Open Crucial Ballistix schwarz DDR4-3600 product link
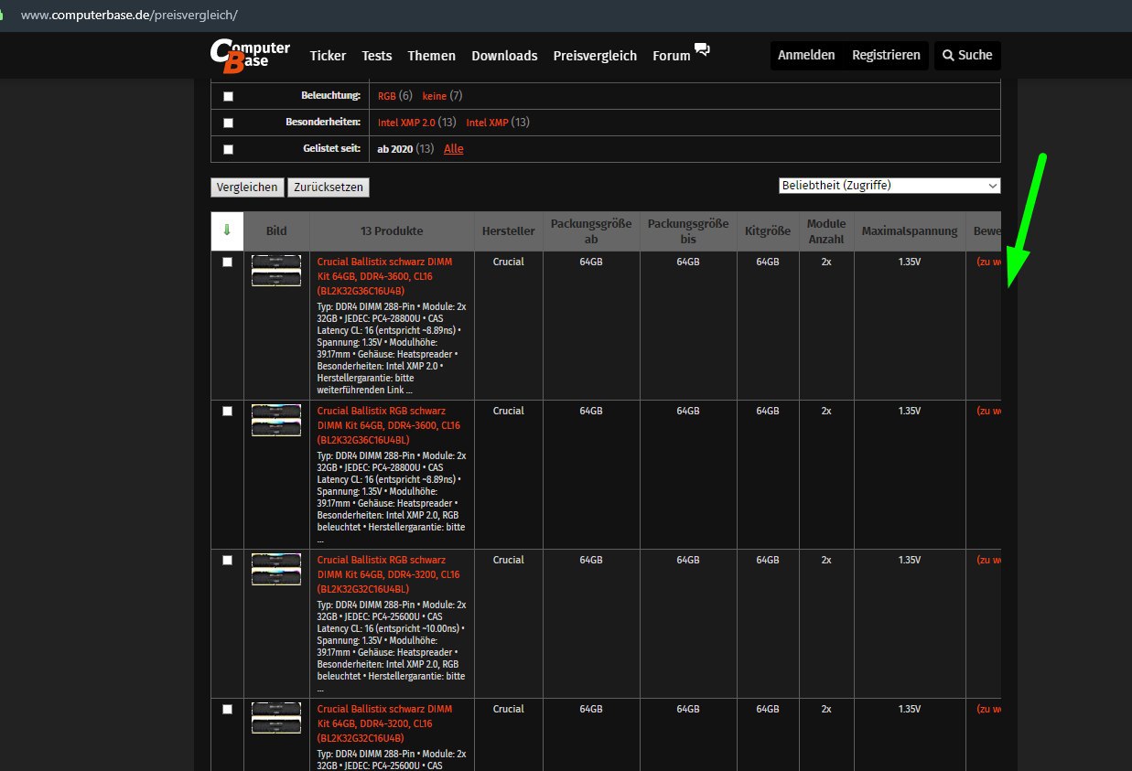The height and width of the screenshot is (771, 1132). [384, 276]
